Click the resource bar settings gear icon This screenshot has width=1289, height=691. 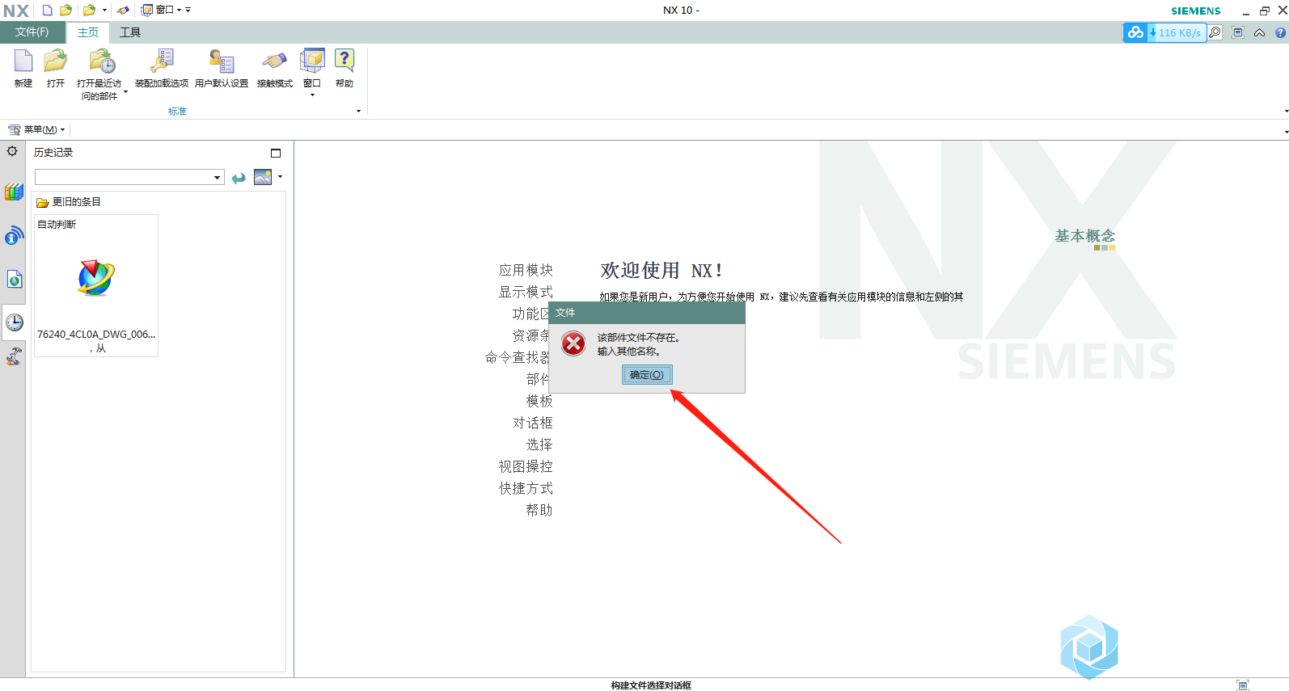12,151
